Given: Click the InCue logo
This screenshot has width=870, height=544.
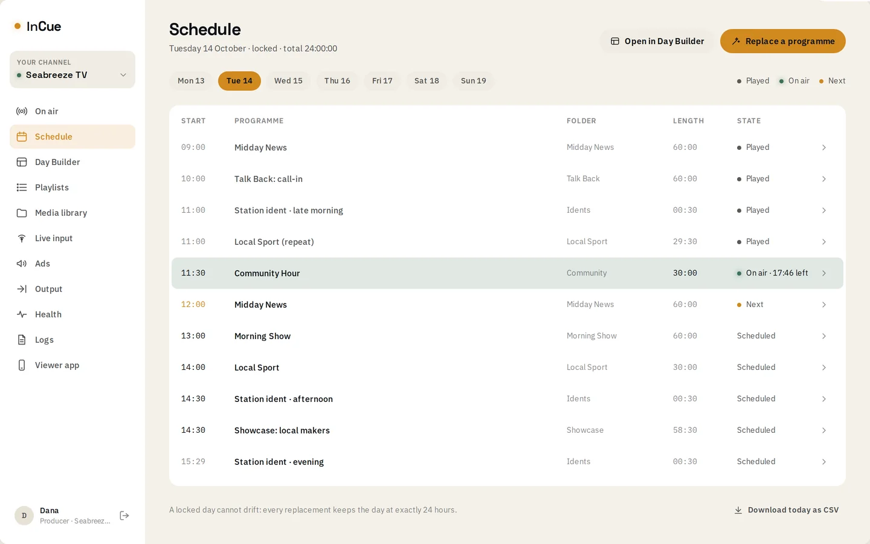Looking at the screenshot, I should click(37, 26).
